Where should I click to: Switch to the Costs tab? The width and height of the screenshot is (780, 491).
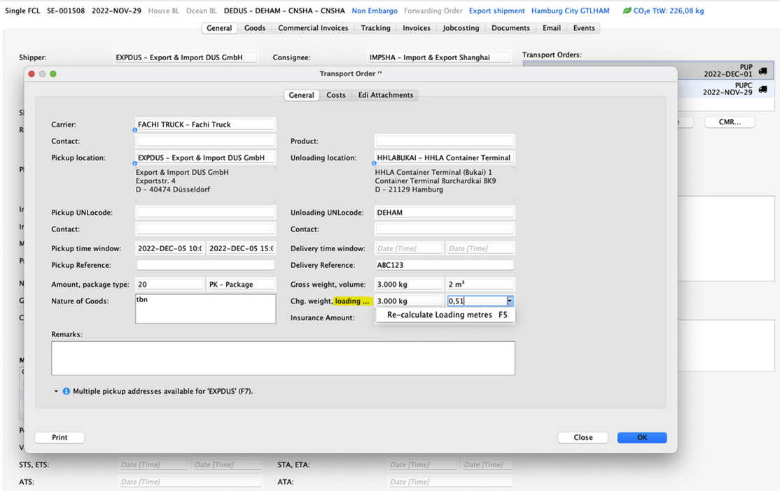[336, 95]
